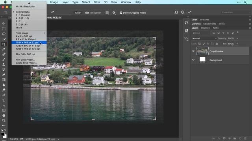Toggle the shape layer filter
The height and width of the screenshot is (141, 252).
tap(228, 33)
